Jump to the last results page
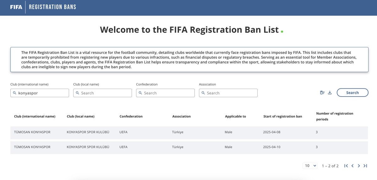The width and height of the screenshot is (377, 180). click(365, 166)
